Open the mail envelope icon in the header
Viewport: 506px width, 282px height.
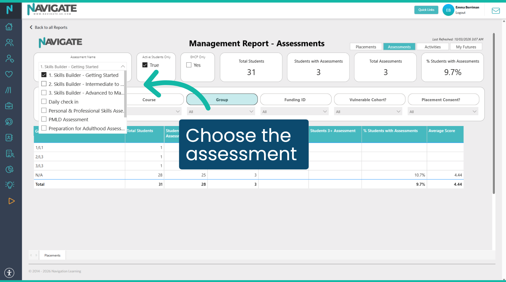coord(496,11)
